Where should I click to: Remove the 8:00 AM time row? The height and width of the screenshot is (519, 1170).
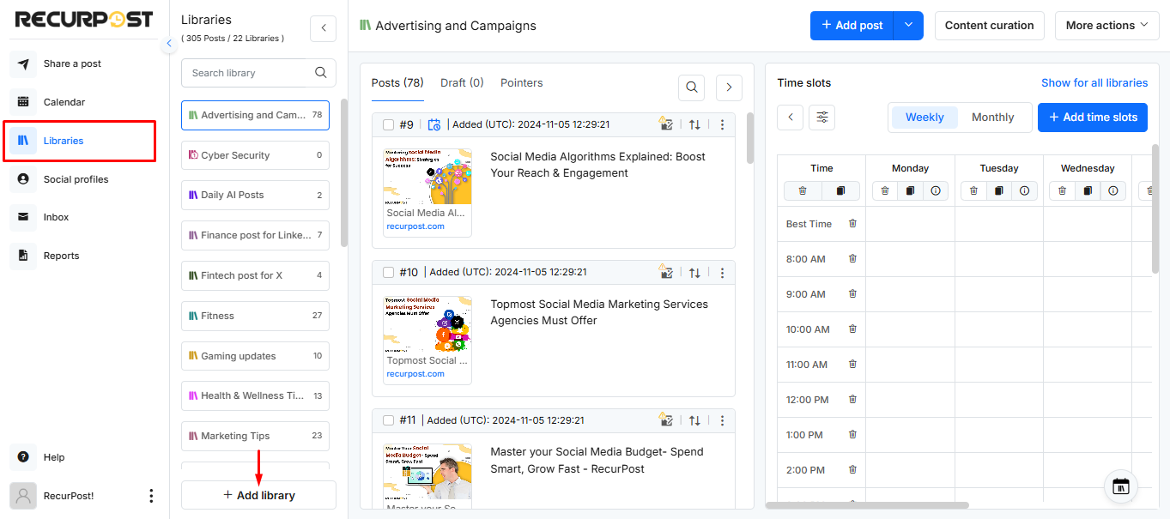[852, 258]
